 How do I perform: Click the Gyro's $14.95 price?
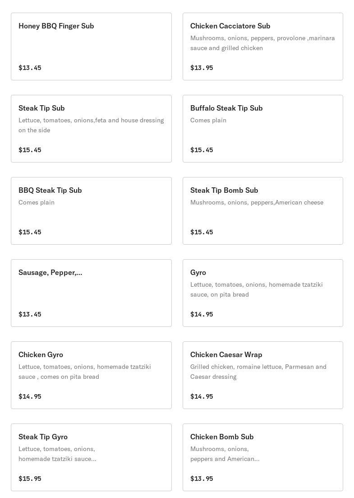202,314
